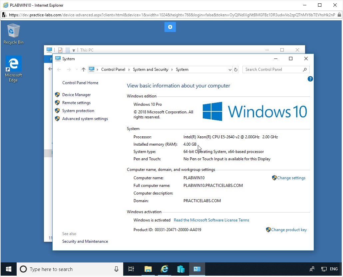
Task: Open Recycle Bin on the desktop
Action: (x=14, y=34)
